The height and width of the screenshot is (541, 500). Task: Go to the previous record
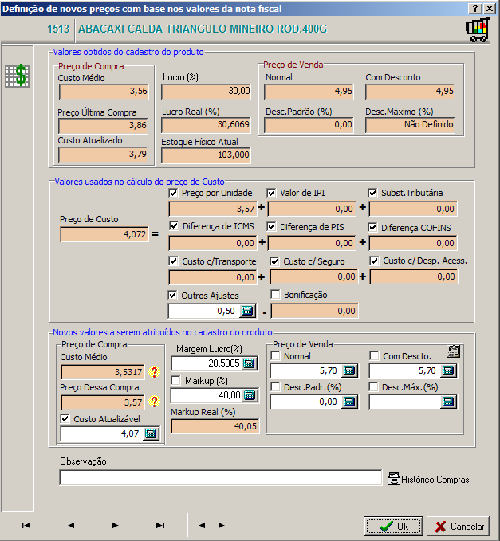pyautogui.click(x=71, y=525)
